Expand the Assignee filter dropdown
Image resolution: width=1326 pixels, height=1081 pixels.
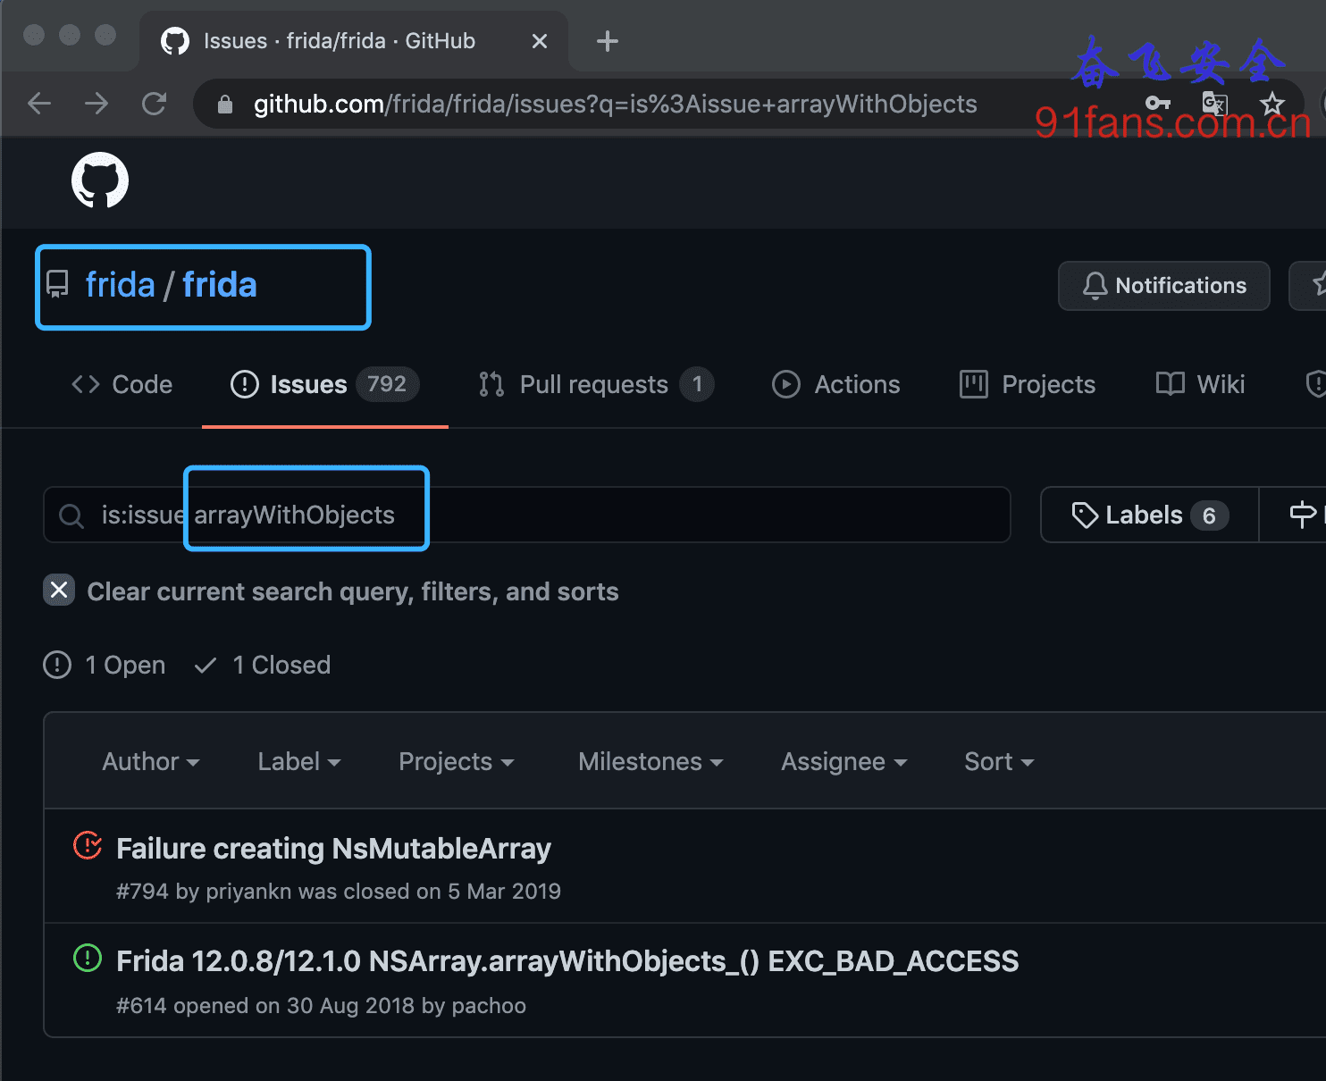[843, 761]
